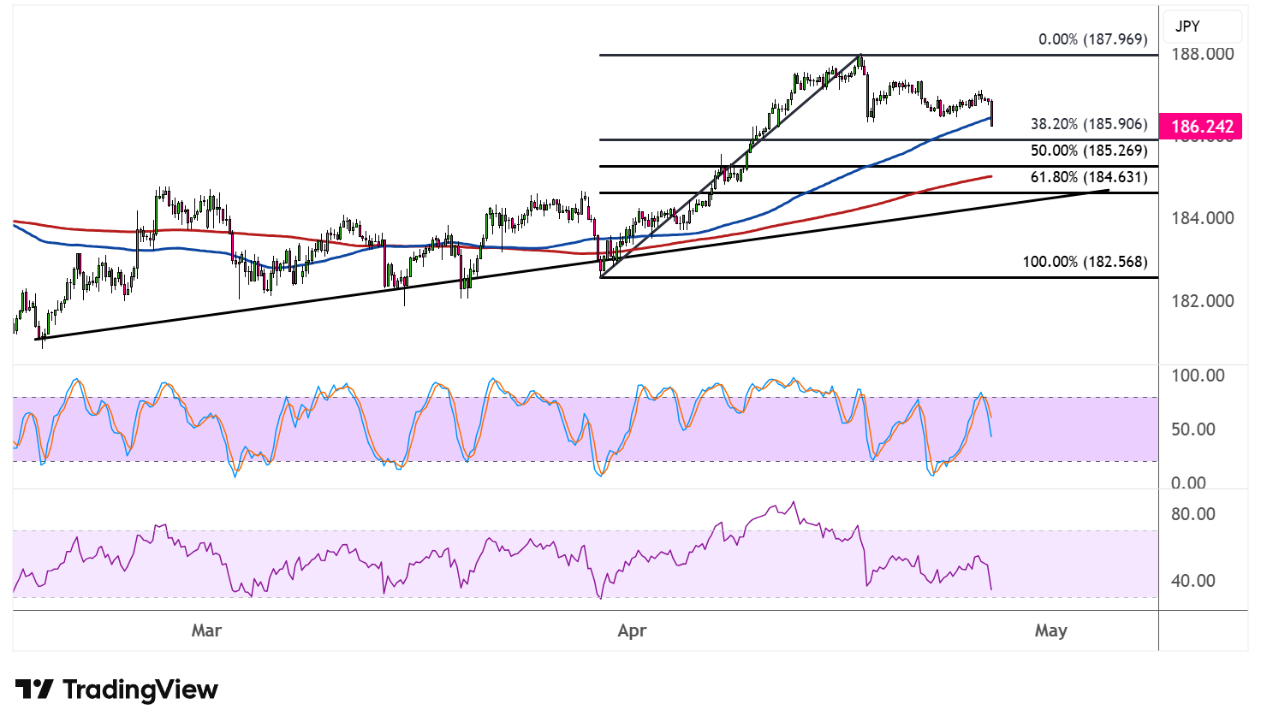The height and width of the screenshot is (728, 1261).
Task: Select the 50.00% (185.269) Fibonacci label
Action: (x=1089, y=151)
